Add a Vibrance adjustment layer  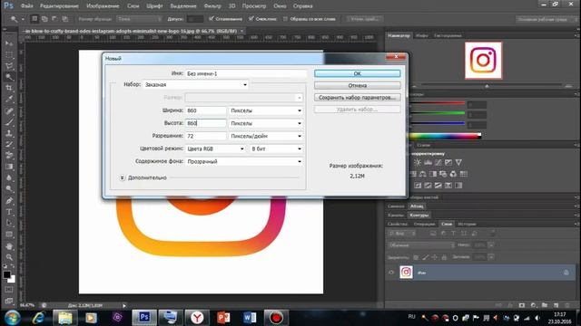(x=458, y=162)
